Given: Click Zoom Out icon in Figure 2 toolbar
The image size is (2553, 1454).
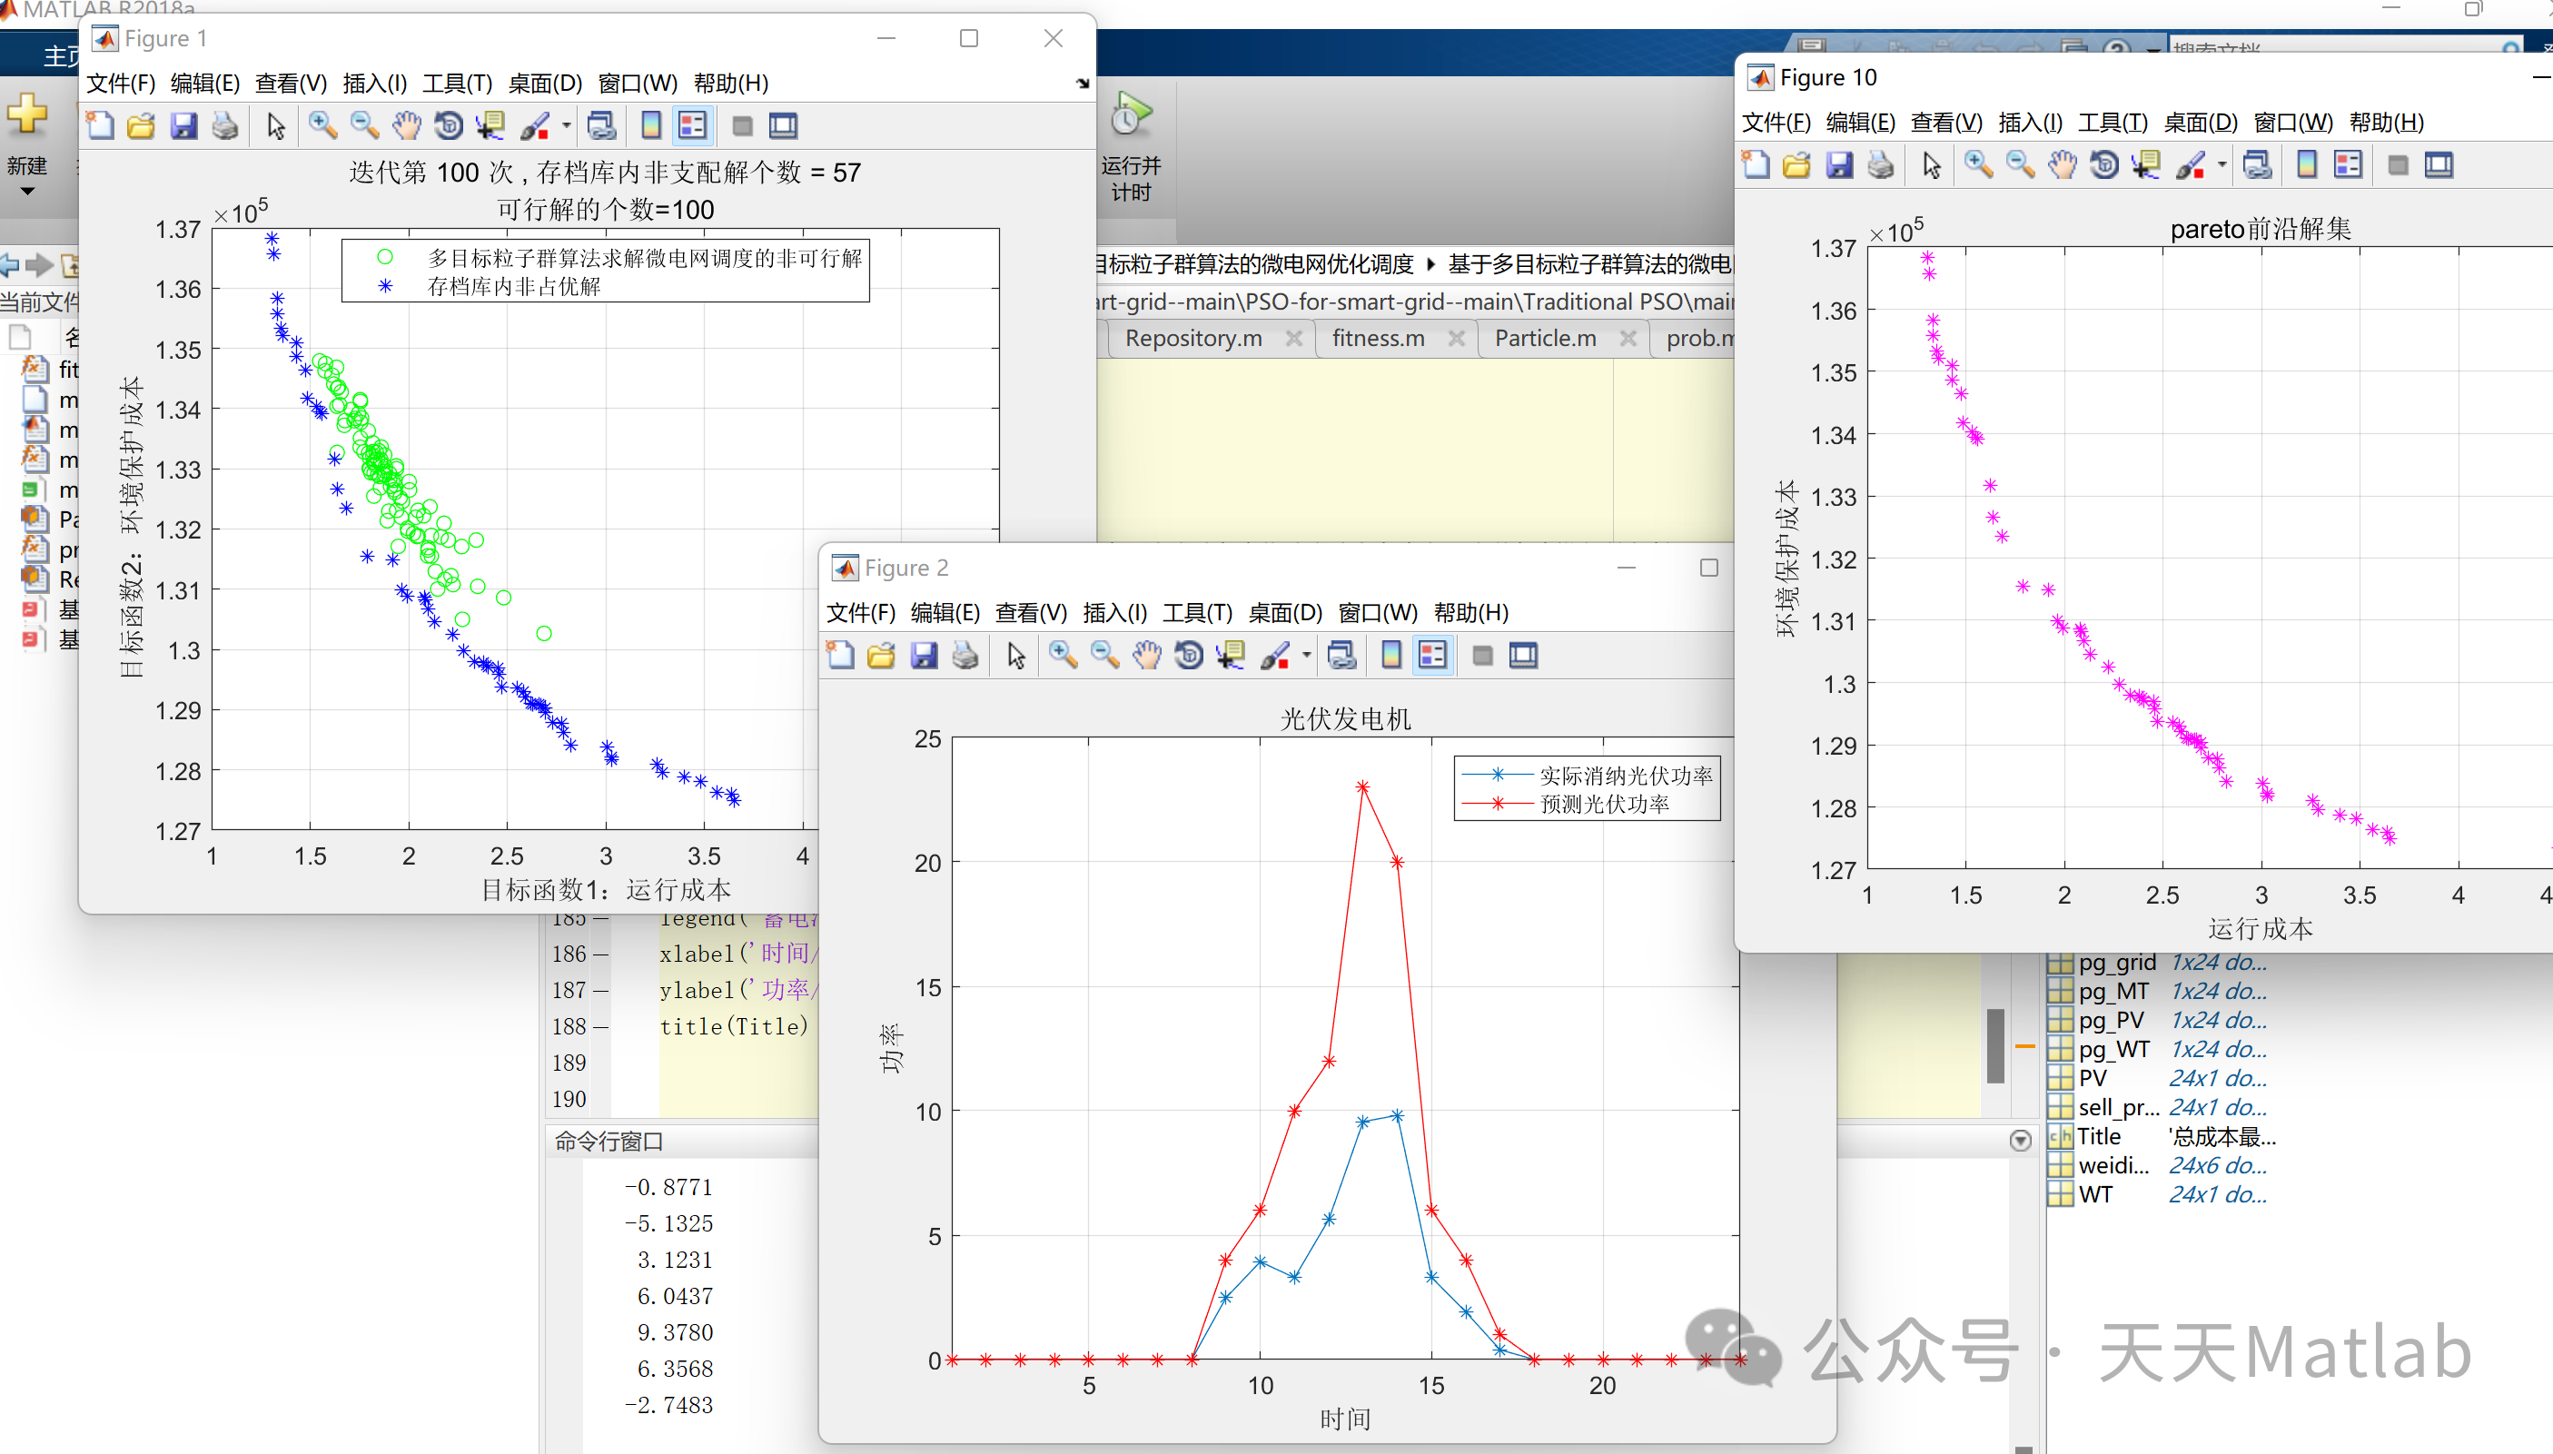Looking at the screenshot, I should point(1104,656).
